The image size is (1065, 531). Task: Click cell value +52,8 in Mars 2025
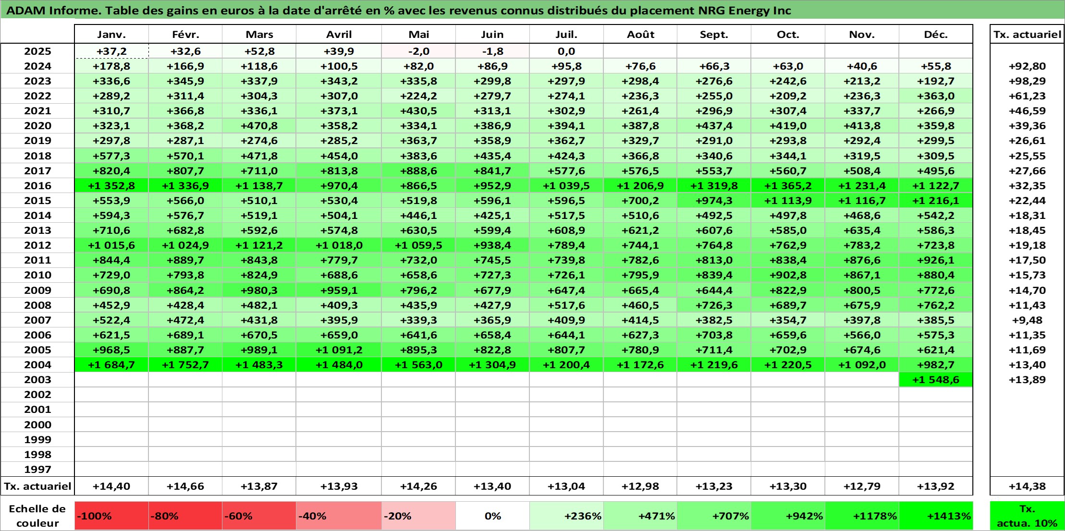point(259,51)
